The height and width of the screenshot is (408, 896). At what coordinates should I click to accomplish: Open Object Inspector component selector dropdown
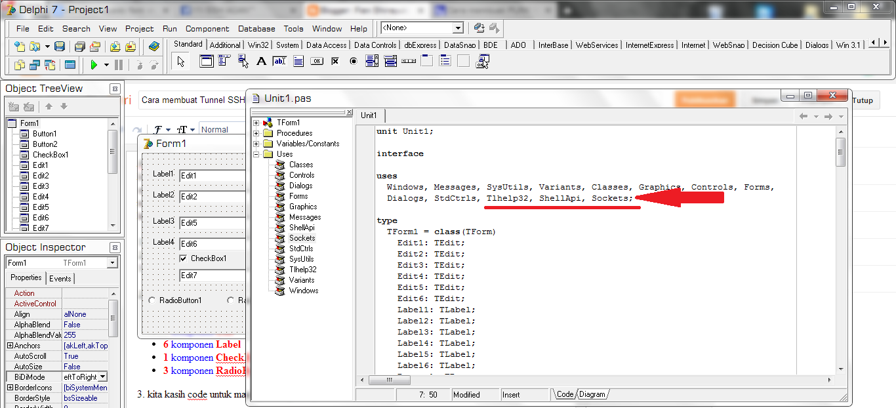[x=113, y=263]
